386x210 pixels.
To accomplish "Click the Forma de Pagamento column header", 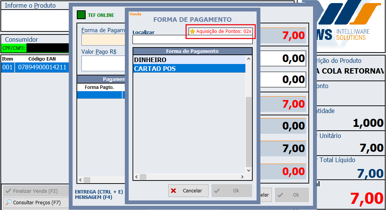I will click(192, 51).
